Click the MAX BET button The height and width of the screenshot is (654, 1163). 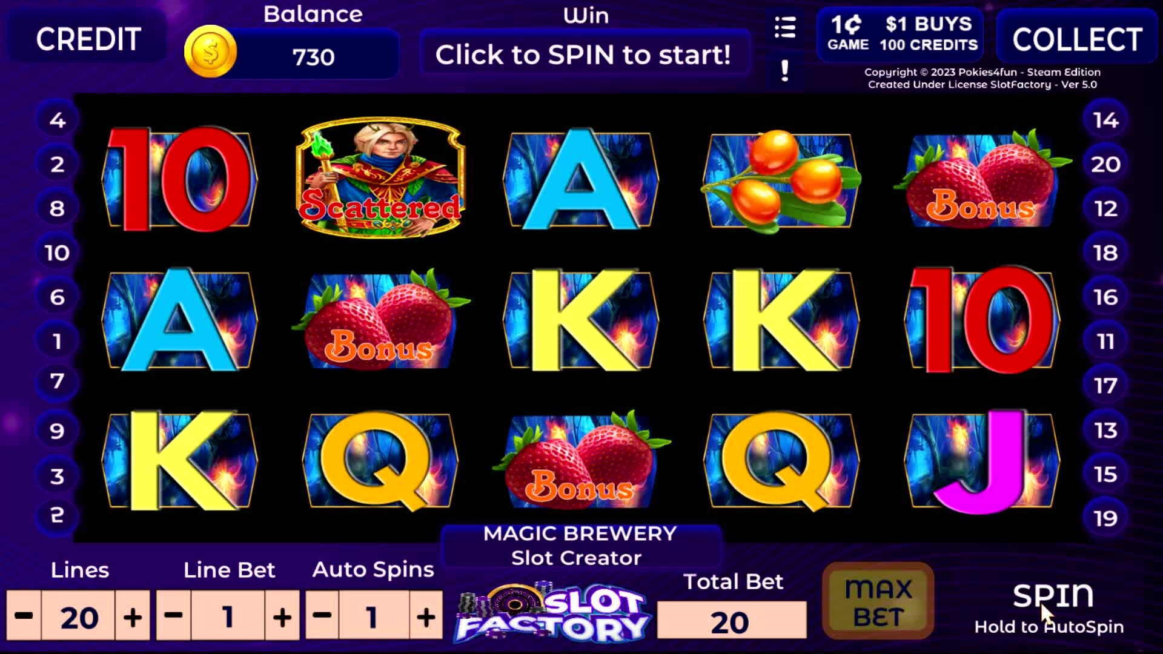[878, 601]
